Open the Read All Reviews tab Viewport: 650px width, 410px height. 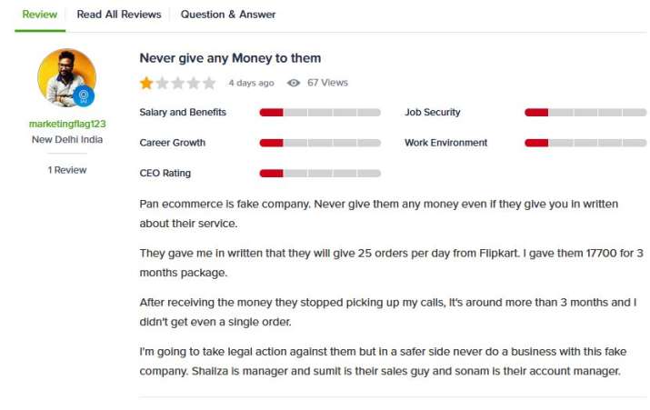[119, 15]
